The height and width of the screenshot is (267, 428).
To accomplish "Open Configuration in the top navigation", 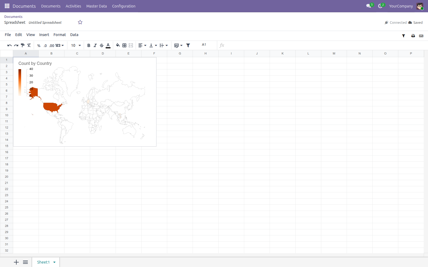I will click(124, 6).
